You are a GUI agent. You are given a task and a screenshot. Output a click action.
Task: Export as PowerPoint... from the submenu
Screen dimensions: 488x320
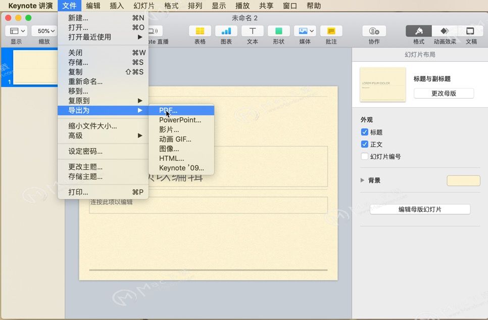point(181,120)
